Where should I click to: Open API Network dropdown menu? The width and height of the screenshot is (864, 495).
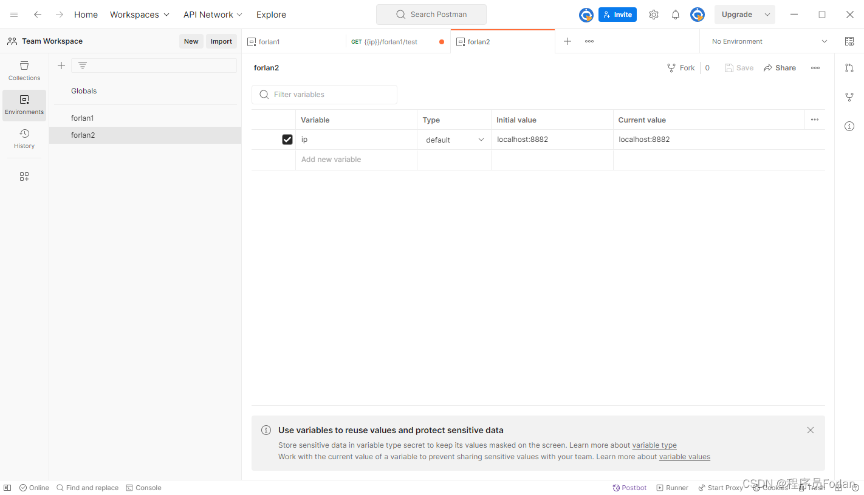point(213,15)
